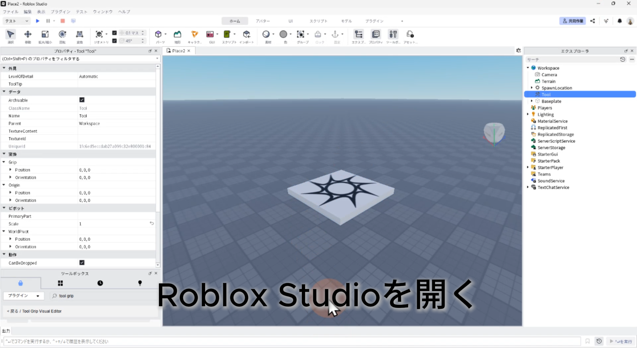This screenshot has height=358, width=637.
Task: Open the Plugins menu in menu bar
Action: coord(60,12)
